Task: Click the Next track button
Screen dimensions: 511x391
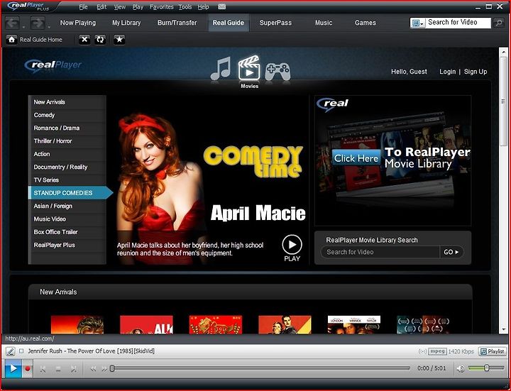Action: click(74, 368)
